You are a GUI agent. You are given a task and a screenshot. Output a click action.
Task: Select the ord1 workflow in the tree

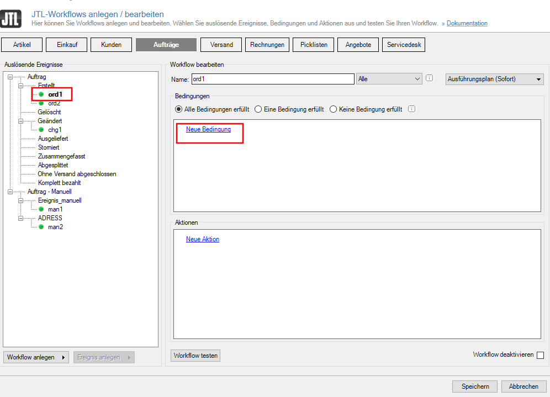[55, 94]
